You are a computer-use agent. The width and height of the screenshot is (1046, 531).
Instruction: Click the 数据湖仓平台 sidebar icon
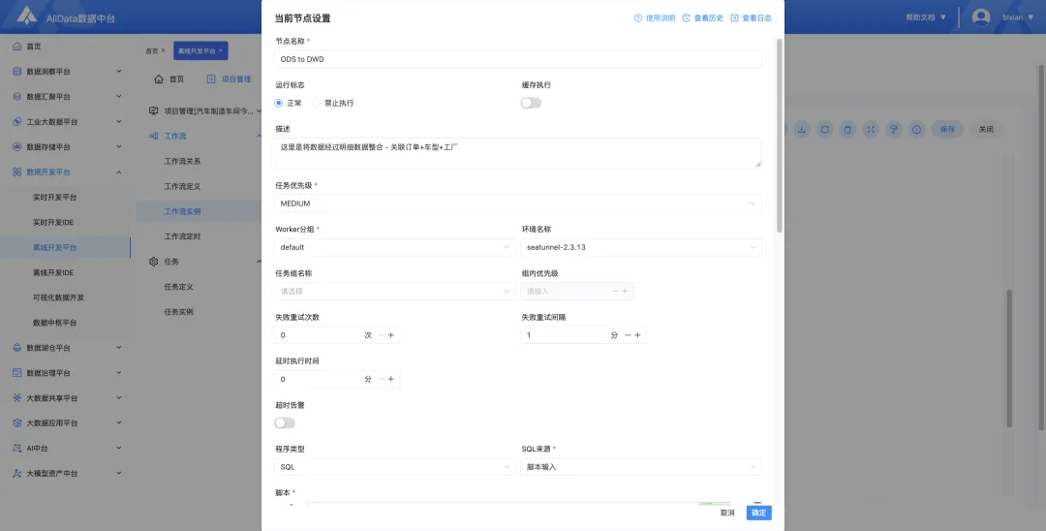pyautogui.click(x=17, y=348)
